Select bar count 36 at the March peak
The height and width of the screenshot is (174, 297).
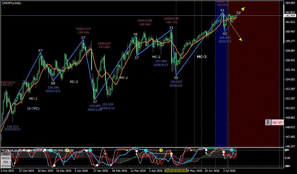pos(135,34)
